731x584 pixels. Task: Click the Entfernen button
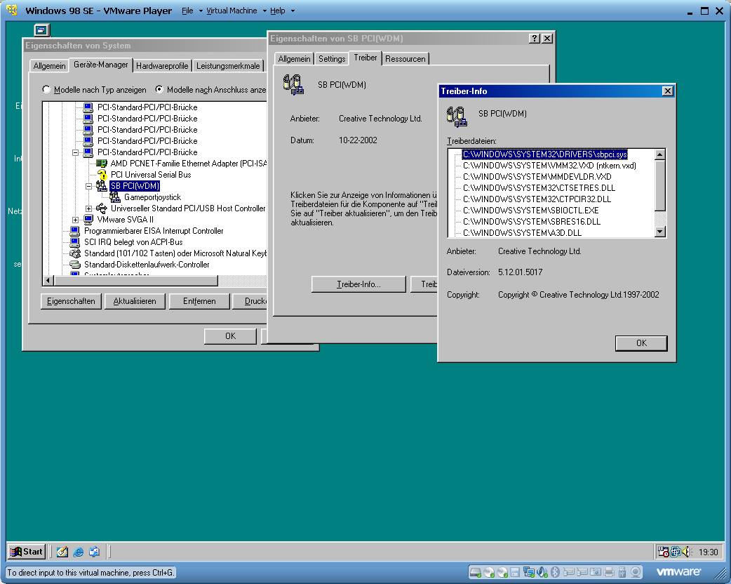[199, 301]
